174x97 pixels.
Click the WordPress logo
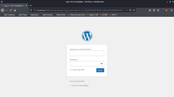87,36
